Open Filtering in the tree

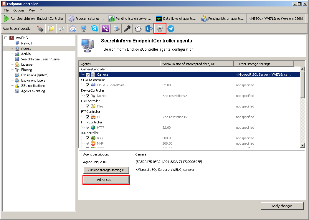pyautogui.click(x=27, y=70)
